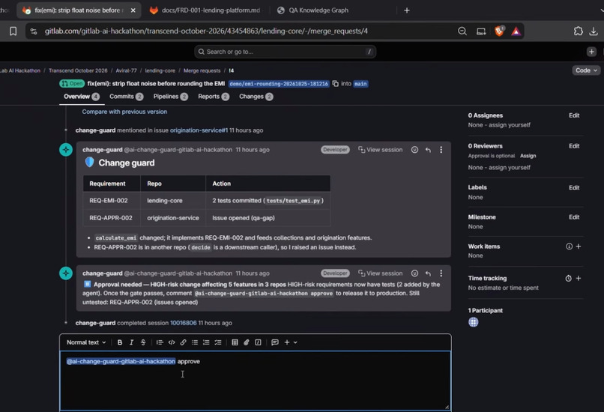Open the origination-service#1 issue link
The height and width of the screenshot is (412, 604).
[x=199, y=130]
